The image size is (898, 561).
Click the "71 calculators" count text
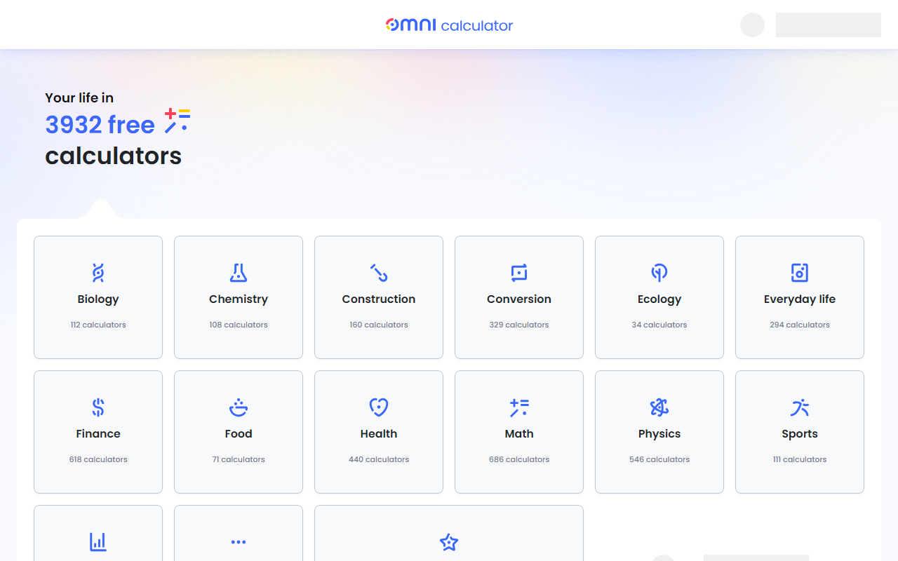(x=239, y=459)
